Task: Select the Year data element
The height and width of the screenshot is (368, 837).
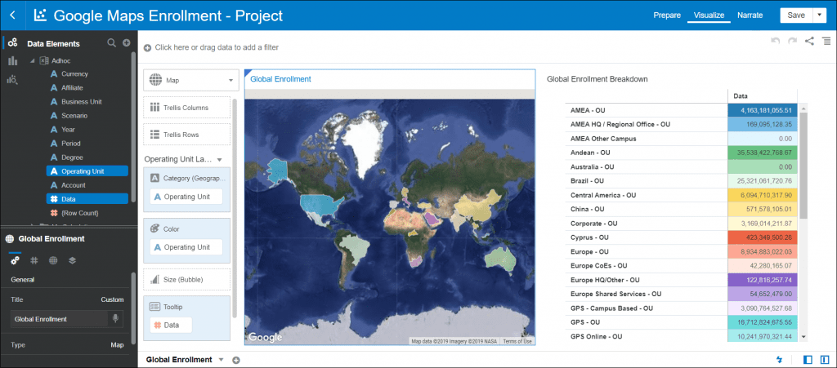Action: click(x=68, y=130)
